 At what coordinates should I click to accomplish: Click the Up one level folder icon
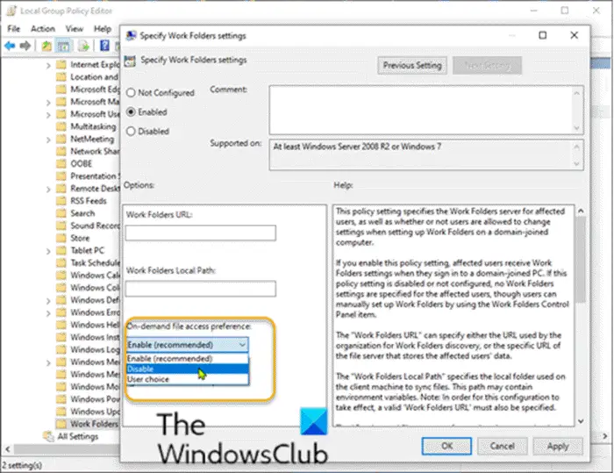point(46,47)
